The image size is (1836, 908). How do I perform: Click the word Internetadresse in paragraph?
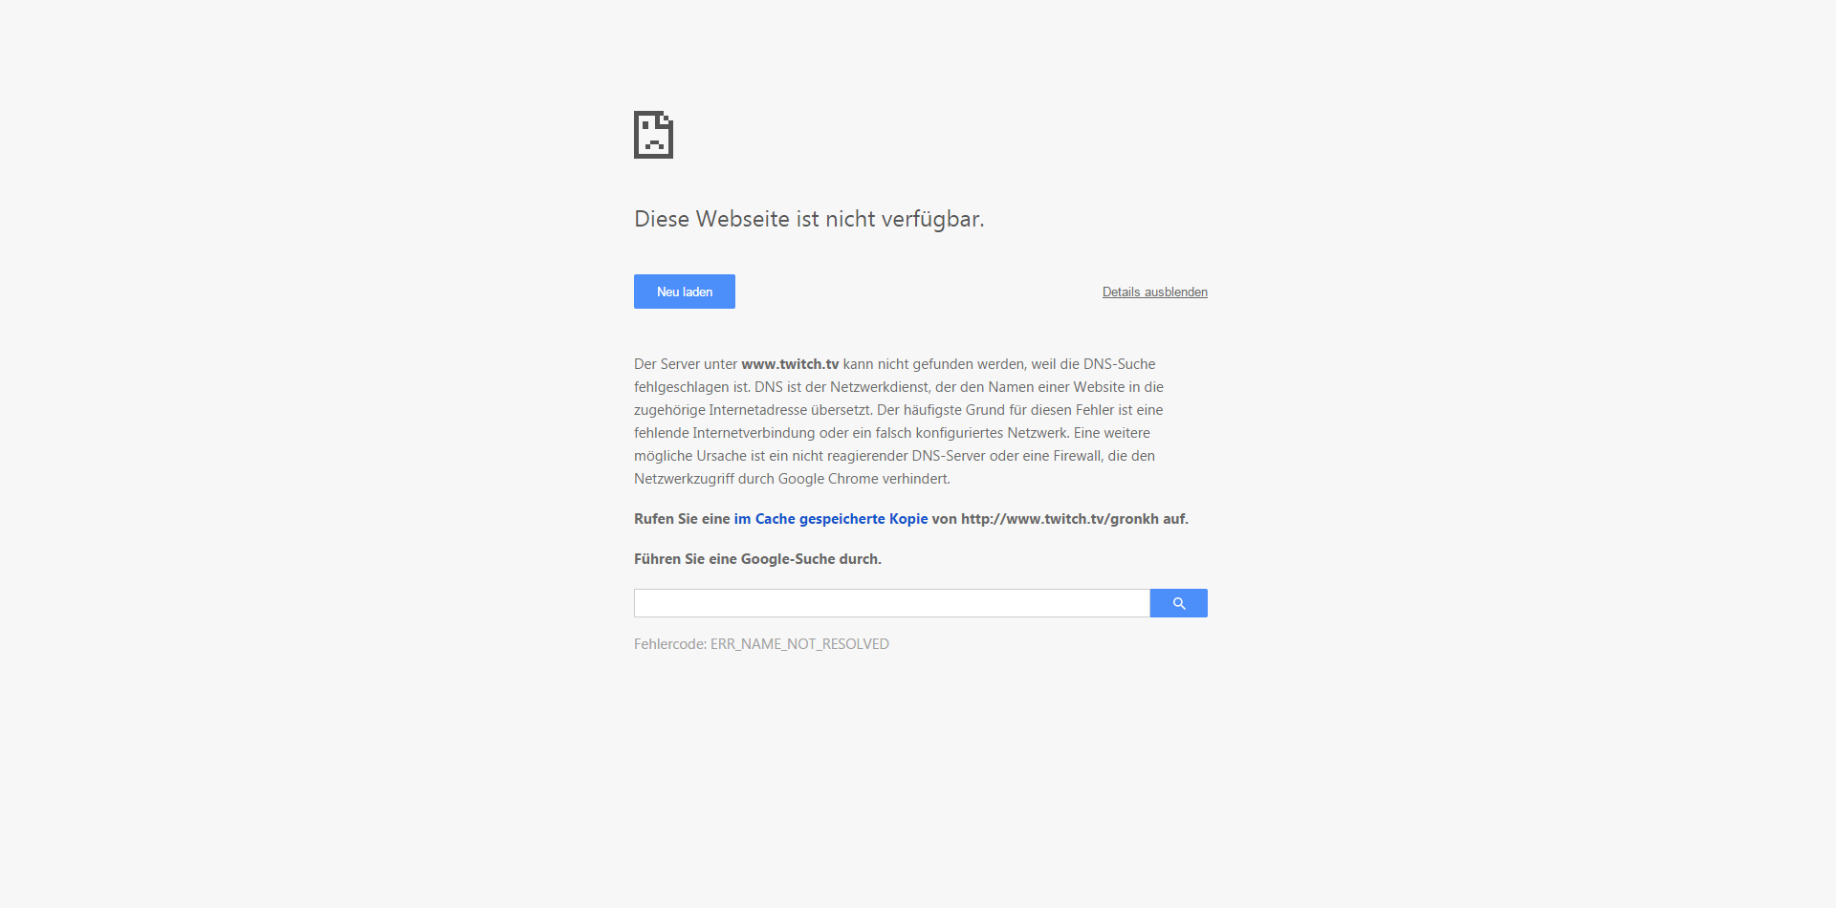(757, 410)
